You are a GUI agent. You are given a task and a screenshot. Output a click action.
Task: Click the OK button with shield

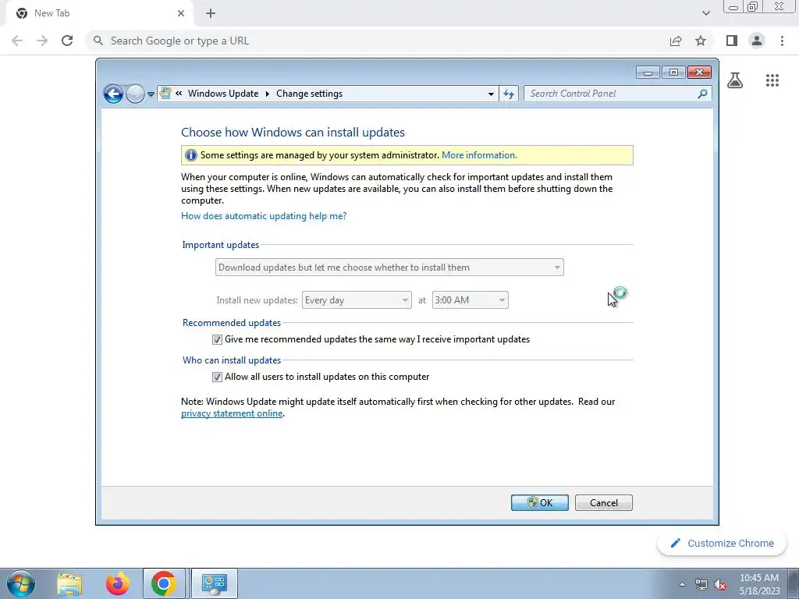[x=540, y=503]
